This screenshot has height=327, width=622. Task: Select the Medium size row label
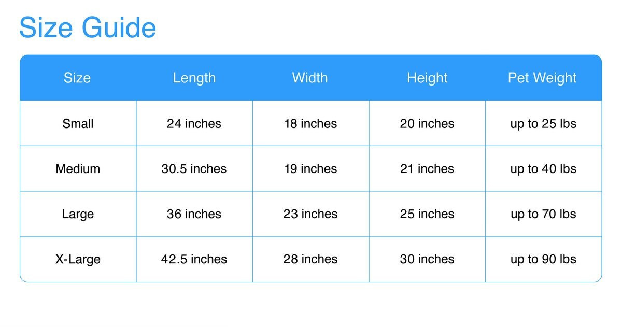78,169
